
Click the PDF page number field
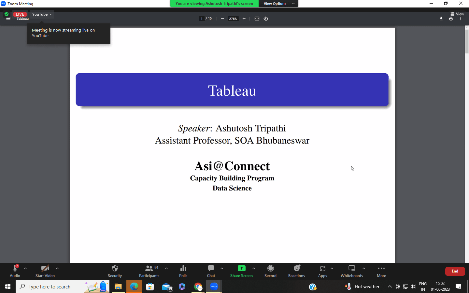tap(202, 19)
